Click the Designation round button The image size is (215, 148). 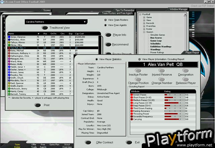[185, 71]
